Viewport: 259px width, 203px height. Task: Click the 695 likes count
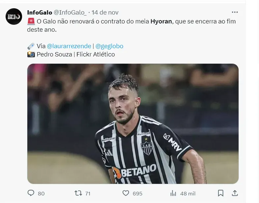(137, 193)
